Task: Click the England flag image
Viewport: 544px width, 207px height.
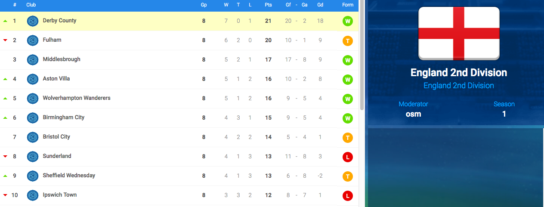Action: coord(459,33)
